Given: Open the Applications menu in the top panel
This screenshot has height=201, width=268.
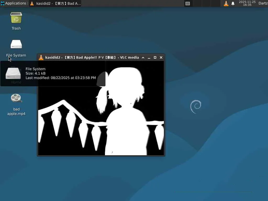Looking at the screenshot, I should 14,3.
